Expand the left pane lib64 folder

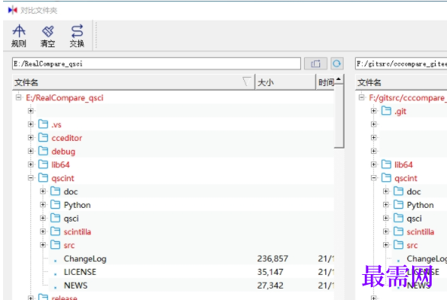coord(30,164)
